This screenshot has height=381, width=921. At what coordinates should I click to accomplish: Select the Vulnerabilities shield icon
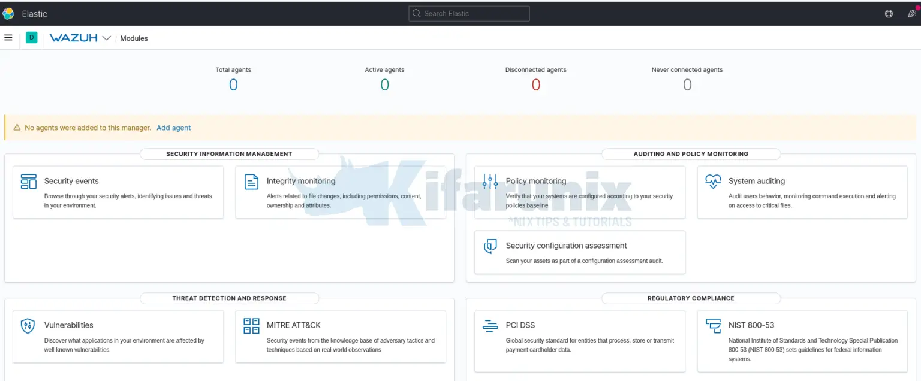(x=28, y=325)
